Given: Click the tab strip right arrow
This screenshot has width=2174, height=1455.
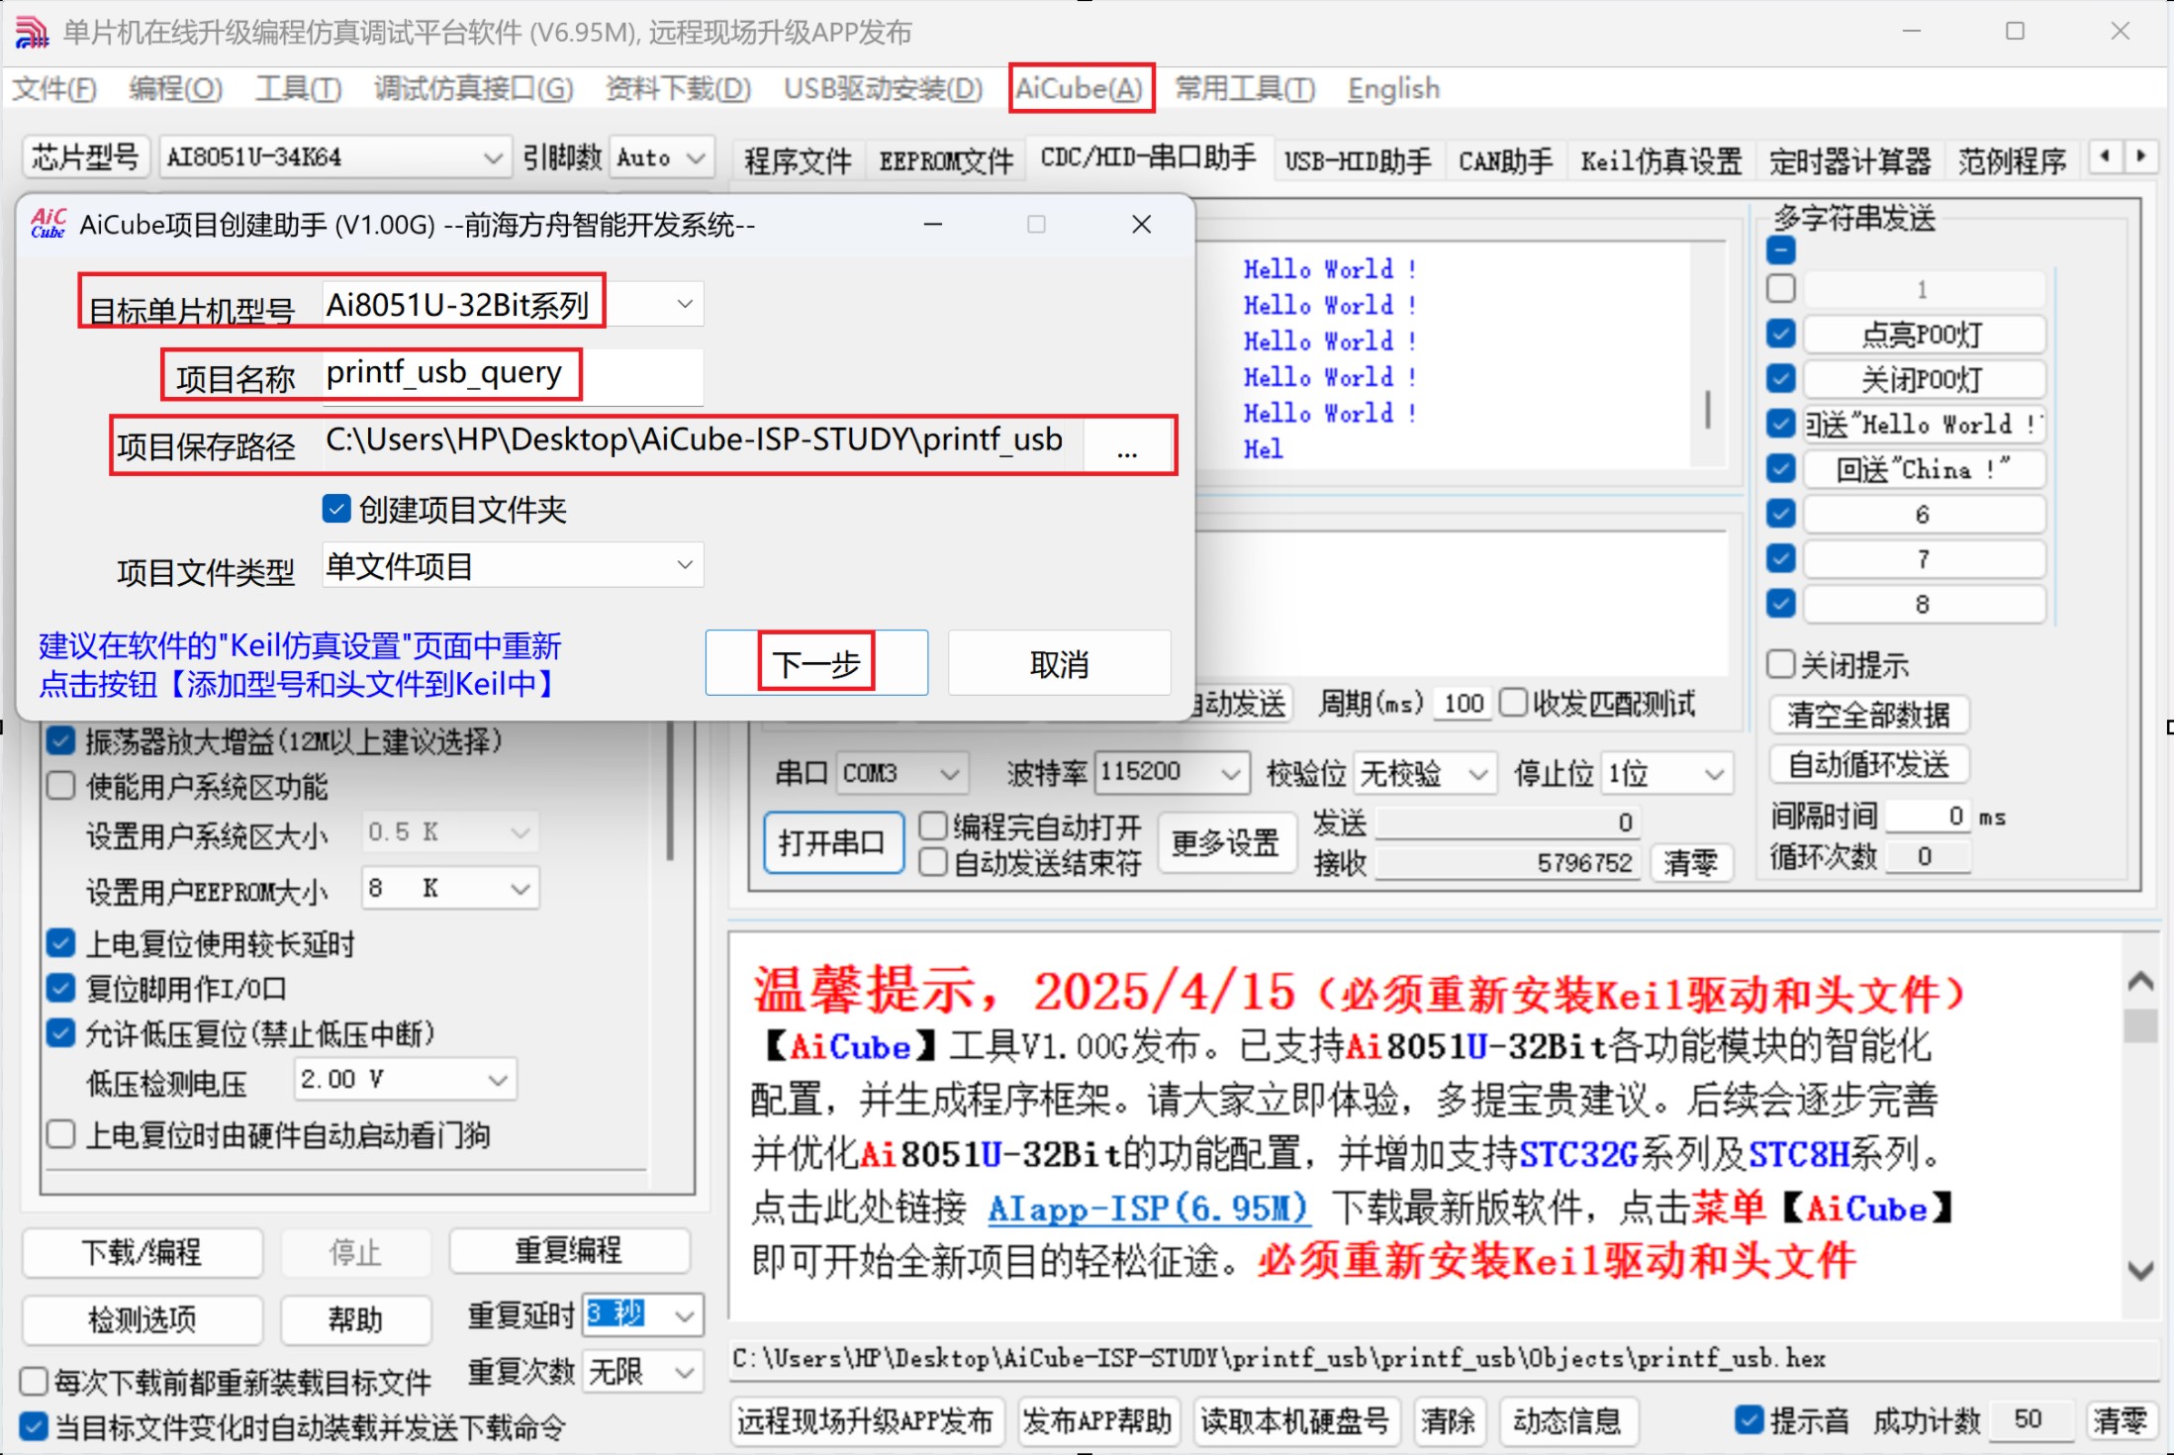Looking at the screenshot, I should (x=2140, y=156).
